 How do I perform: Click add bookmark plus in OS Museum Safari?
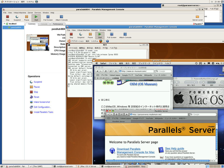pyautogui.click(x=116, y=71)
